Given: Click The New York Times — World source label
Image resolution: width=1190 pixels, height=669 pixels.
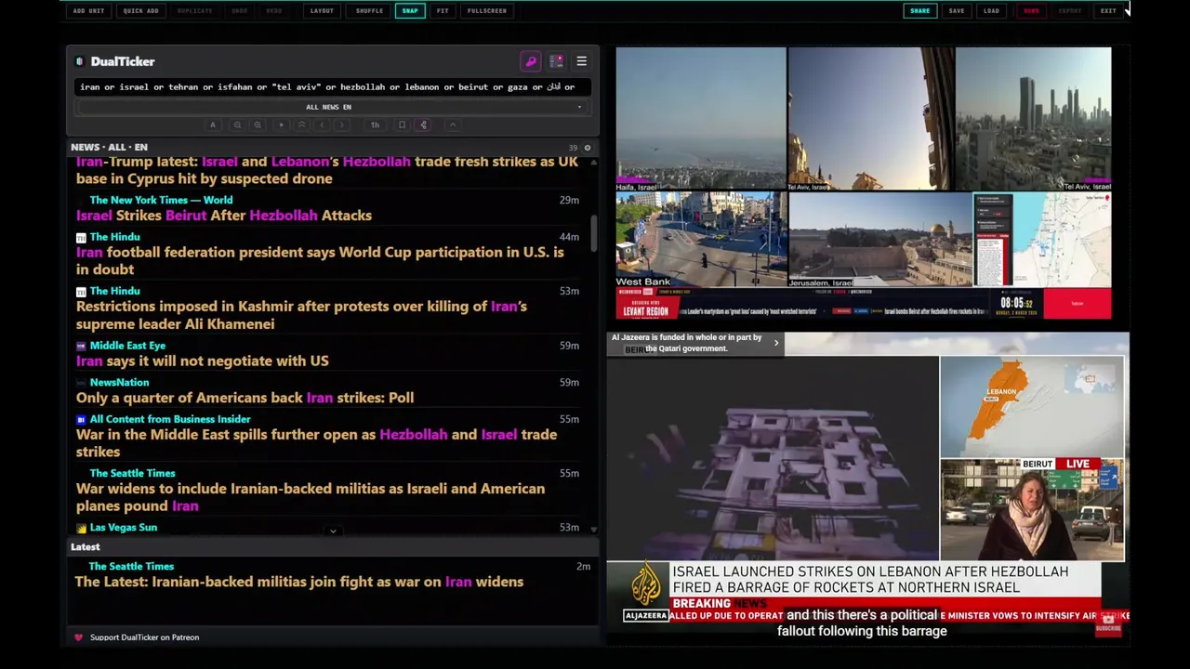Looking at the screenshot, I should [161, 200].
